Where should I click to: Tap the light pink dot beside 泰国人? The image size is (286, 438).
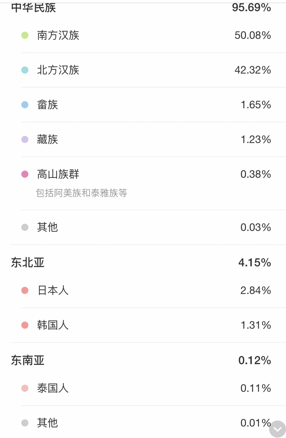pyautogui.click(x=25, y=388)
